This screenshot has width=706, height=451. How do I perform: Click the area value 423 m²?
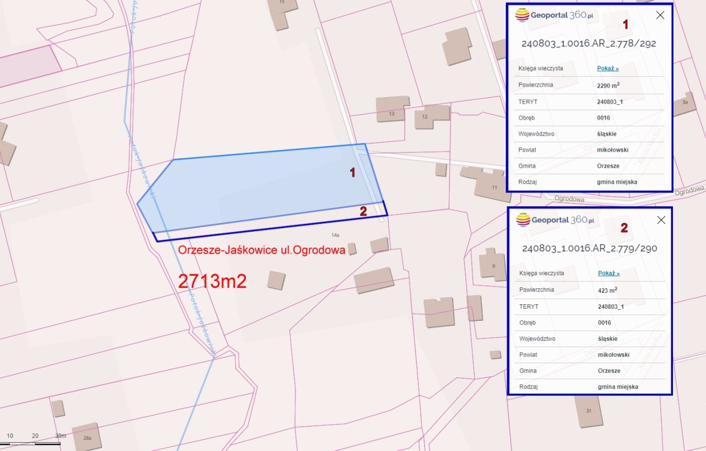(x=607, y=290)
